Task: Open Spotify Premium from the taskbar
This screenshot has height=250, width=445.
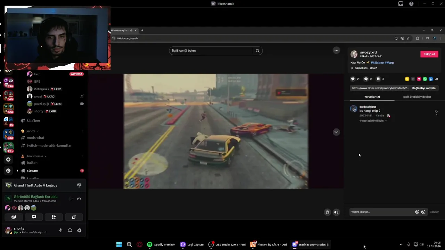Action: click(x=161, y=244)
